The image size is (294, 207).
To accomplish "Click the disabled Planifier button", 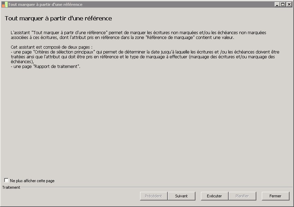I will tap(242, 196).
